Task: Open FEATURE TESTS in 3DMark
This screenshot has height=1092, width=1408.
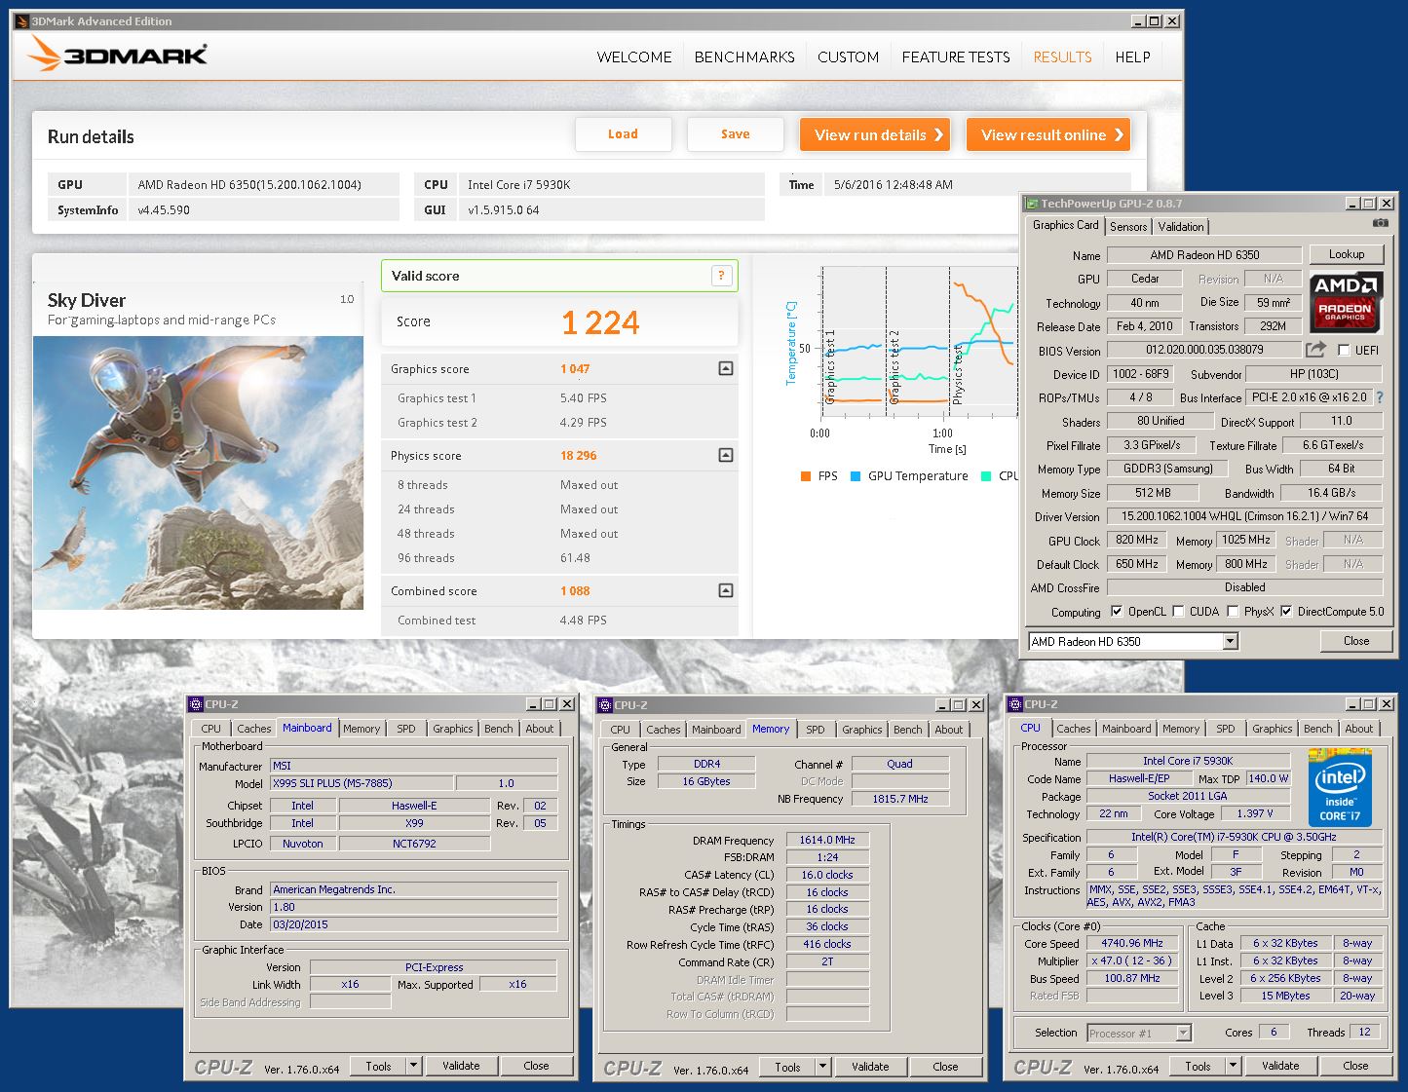Action: (x=956, y=57)
